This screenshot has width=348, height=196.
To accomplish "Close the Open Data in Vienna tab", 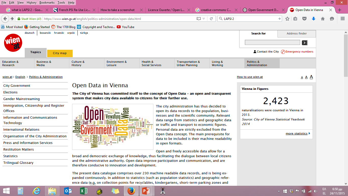I will pos(331,10).
